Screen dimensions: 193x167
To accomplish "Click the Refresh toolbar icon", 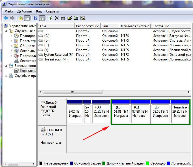I will tap(50, 18).
